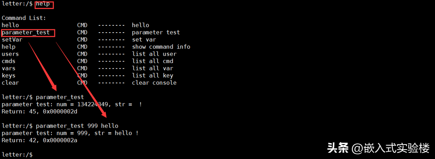Click the highlighted help command at top
The image size is (435, 159).
[44, 4]
